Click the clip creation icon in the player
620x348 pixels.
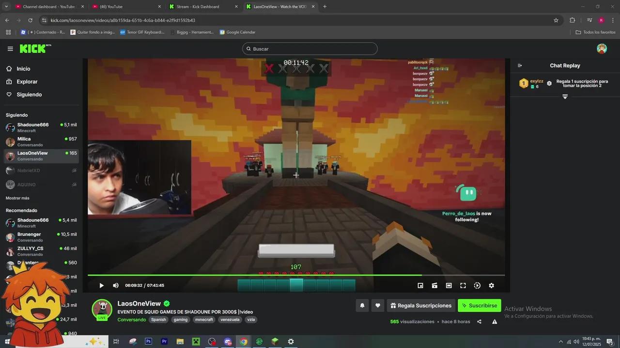[x=434, y=285]
